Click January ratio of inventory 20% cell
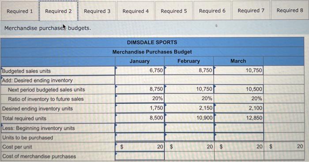This screenshot has width=309, height=162. coord(139,98)
